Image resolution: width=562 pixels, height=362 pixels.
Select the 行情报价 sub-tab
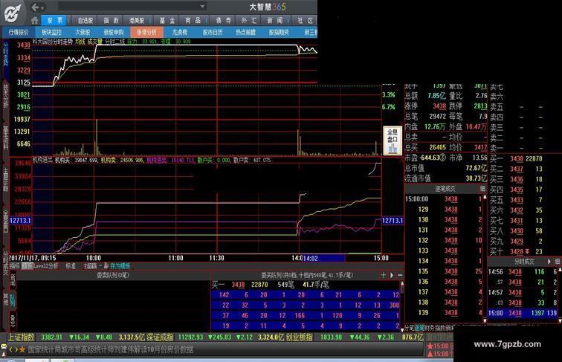[x=19, y=32]
